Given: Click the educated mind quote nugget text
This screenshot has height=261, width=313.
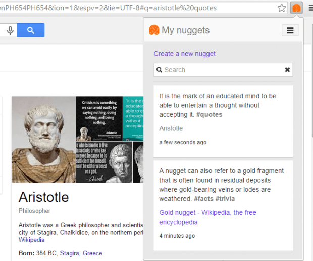Looking at the screenshot, I should tap(218, 105).
